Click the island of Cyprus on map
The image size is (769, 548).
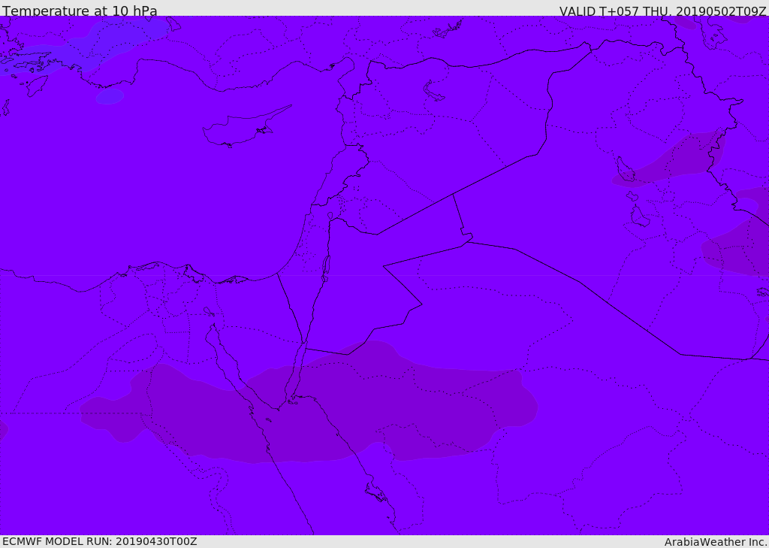(x=240, y=129)
